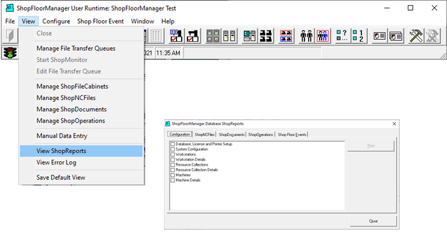This screenshot has height=251, width=447.
Task: Switch to the Shop Floor Events tab
Action: (x=292, y=135)
